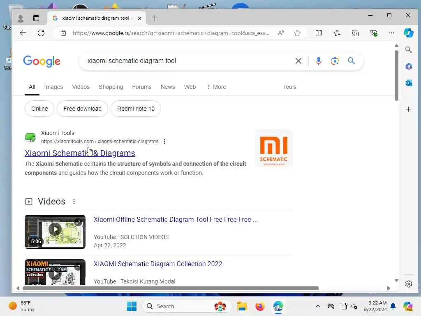
Task: Add a sidebar app with plus icon
Action: [x=408, y=109]
